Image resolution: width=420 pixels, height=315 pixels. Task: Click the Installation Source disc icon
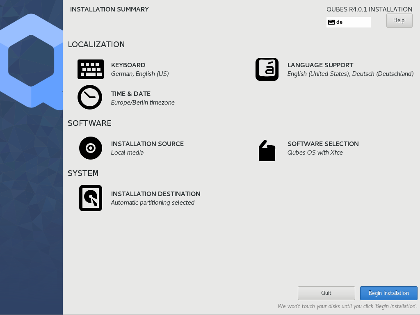(91, 148)
